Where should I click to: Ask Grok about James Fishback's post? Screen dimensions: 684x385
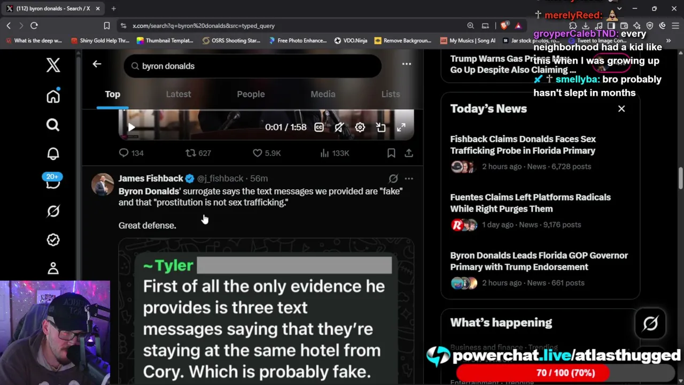[x=393, y=179]
